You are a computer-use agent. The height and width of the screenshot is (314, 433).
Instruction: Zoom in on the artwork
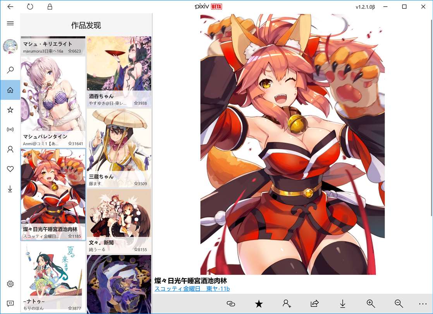pyautogui.click(x=371, y=304)
